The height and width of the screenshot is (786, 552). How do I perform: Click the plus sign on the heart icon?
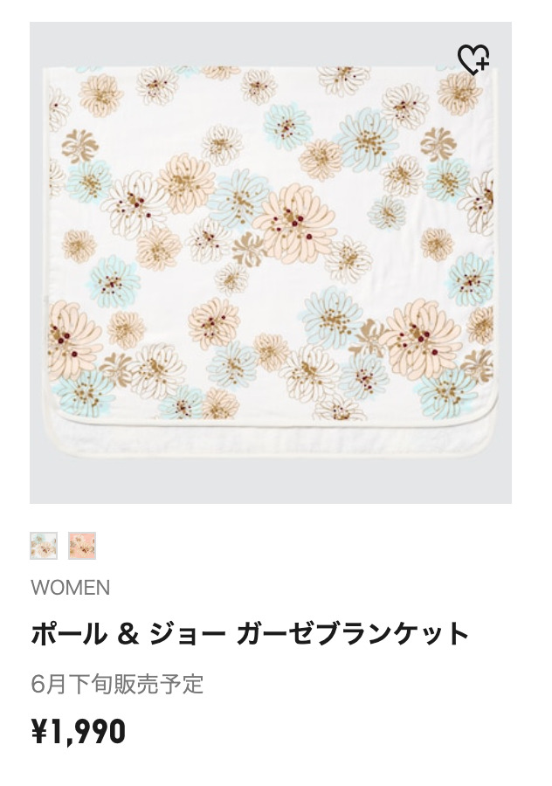tap(483, 64)
